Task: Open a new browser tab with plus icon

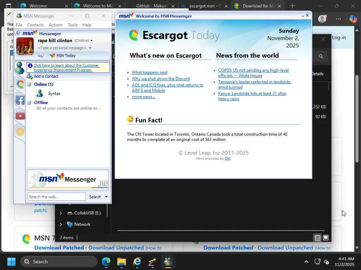Action: tap(292, 6)
